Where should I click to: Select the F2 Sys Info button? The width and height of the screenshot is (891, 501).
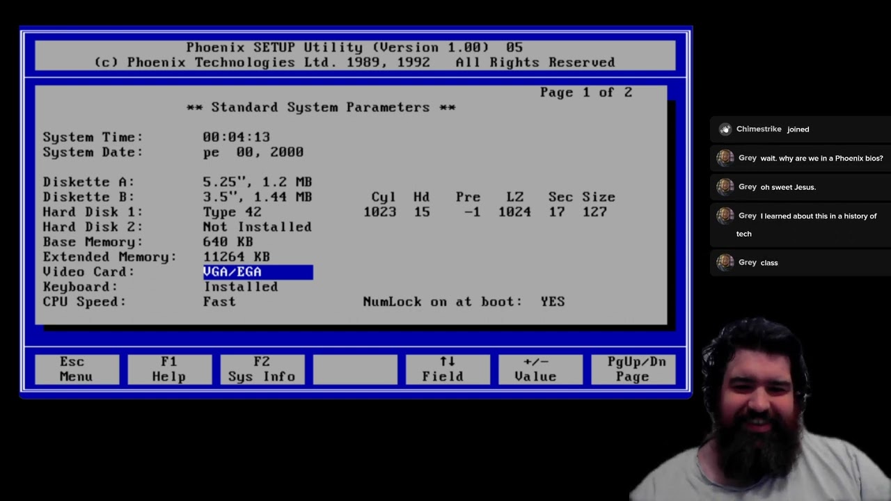pos(262,369)
